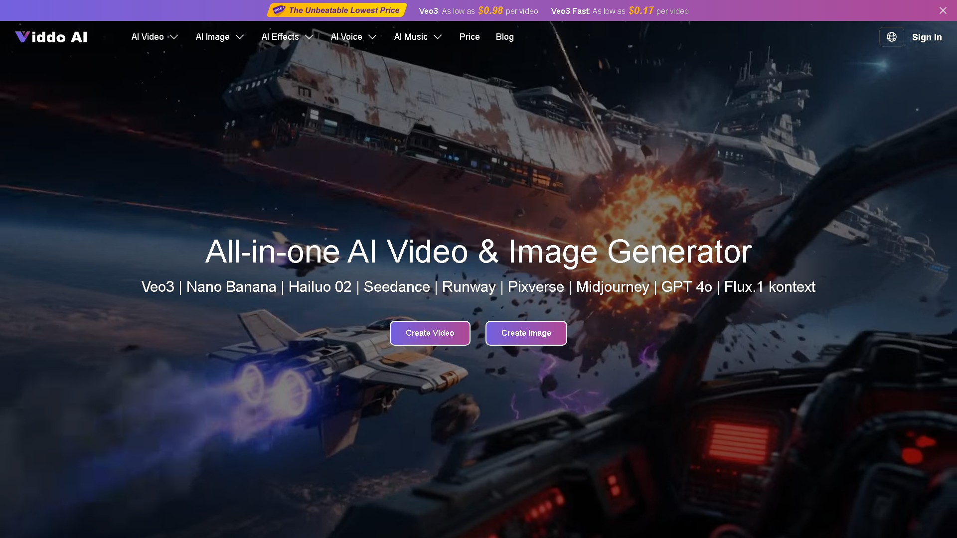This screenshot has width=957, height=538.
Task: Select the Price menu item
Action: coord(469,37)
